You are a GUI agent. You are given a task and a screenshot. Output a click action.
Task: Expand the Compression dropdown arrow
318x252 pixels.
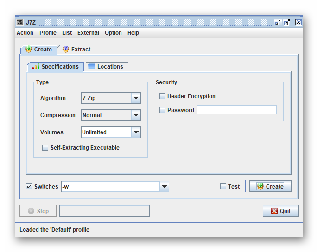(136, 115)
